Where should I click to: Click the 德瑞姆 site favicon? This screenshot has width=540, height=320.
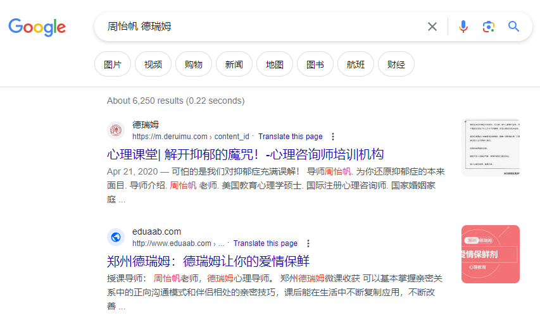pos(116,130)
